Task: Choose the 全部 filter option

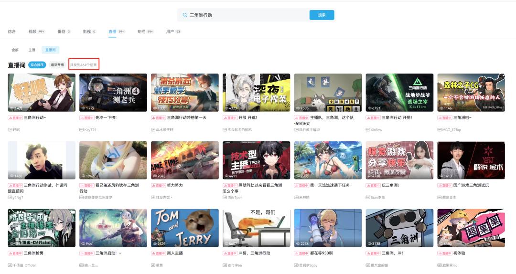Action: 15,50
